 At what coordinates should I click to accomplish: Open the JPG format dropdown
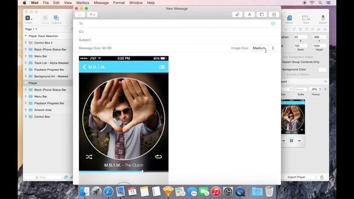tap(316, 90)
